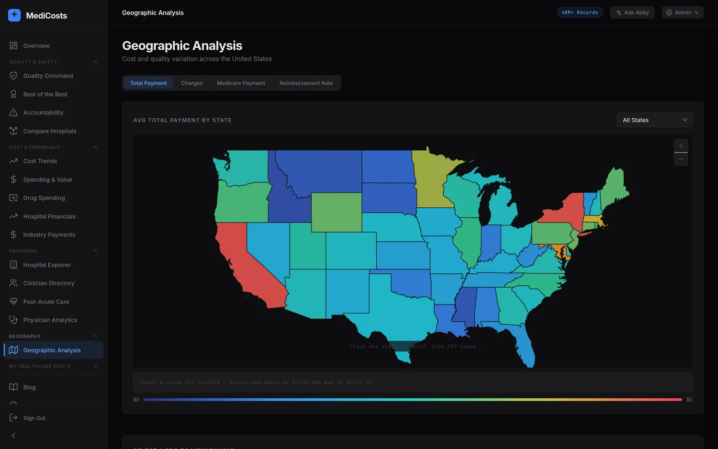The image size is (718, 449).
Task: Click the MediCosts brand name
Action: click(46, 15)
